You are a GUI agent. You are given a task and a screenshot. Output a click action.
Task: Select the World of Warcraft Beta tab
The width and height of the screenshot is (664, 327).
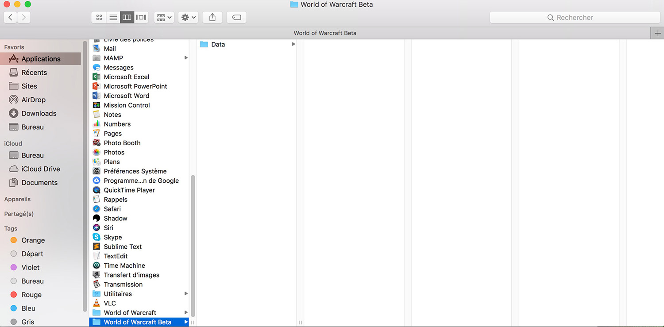[325, 33]
